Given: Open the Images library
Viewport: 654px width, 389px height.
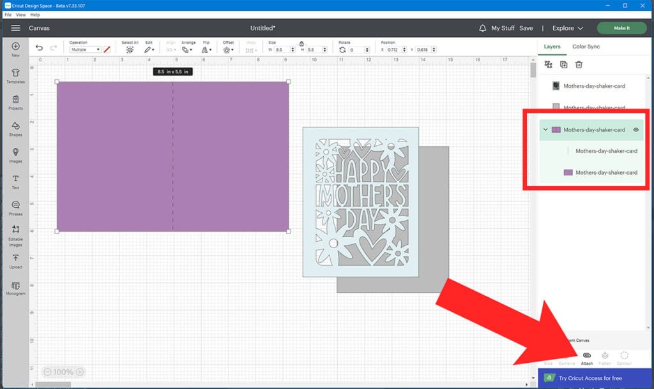Looking at the screenshot, I should pyautogui.click(x=15, y=155).
